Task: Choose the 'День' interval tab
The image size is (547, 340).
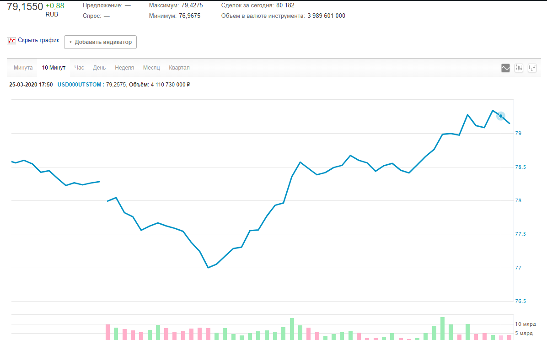Action: 99,68
